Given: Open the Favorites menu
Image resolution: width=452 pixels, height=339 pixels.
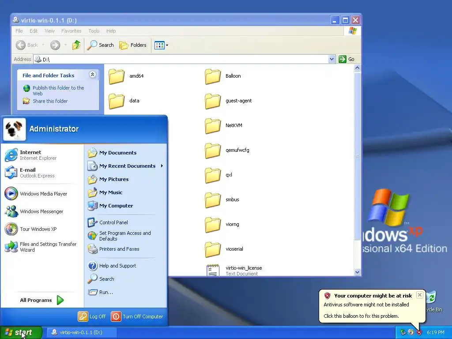Looking at the screenshot, I should pyautogui.click(x=71, y=31).
